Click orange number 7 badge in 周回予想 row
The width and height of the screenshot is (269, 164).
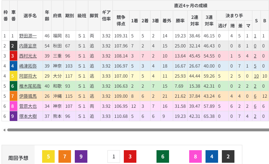pyautogui.click(x=65, y=156)
